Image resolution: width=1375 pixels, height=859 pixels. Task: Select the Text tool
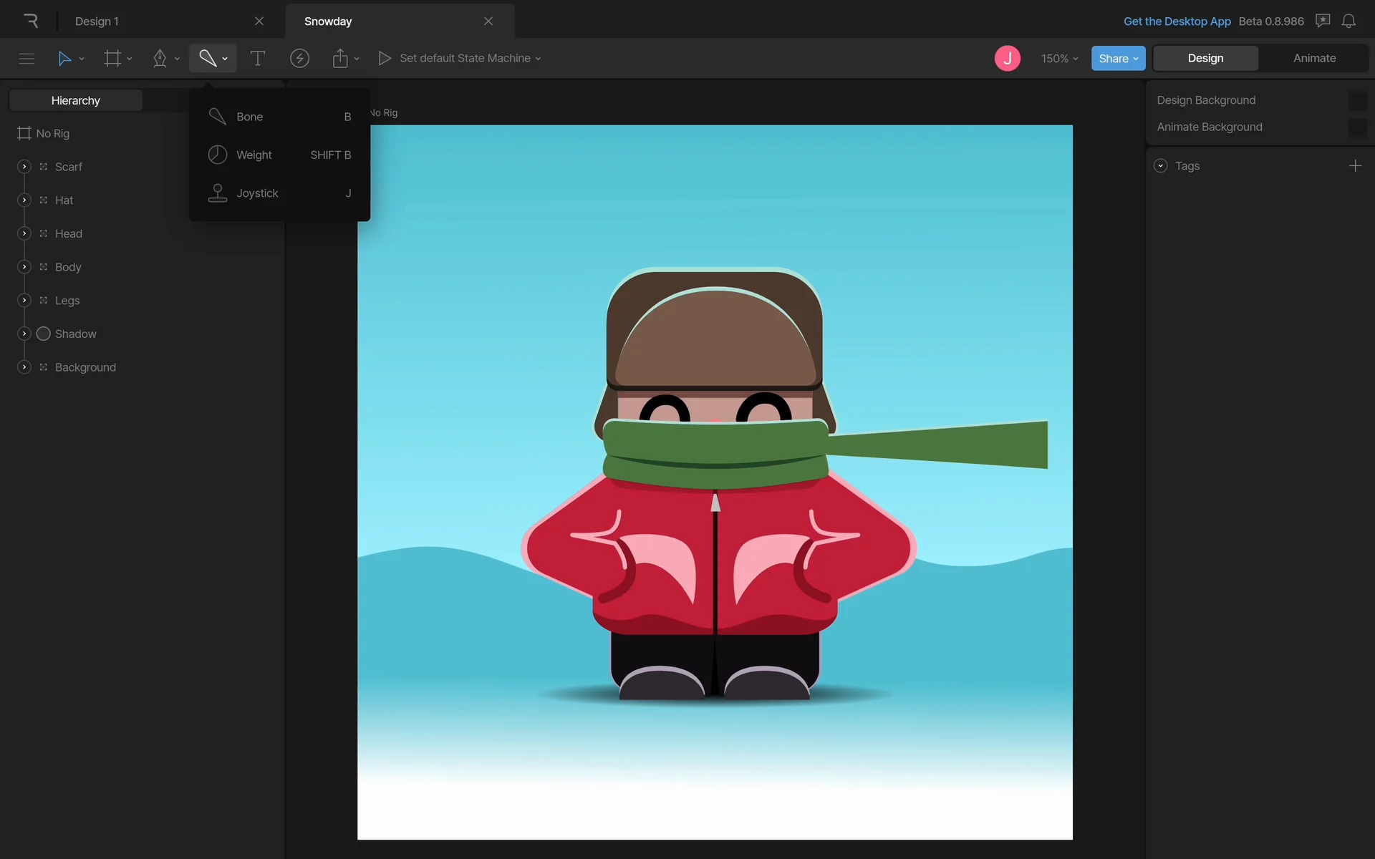[258, 58]
